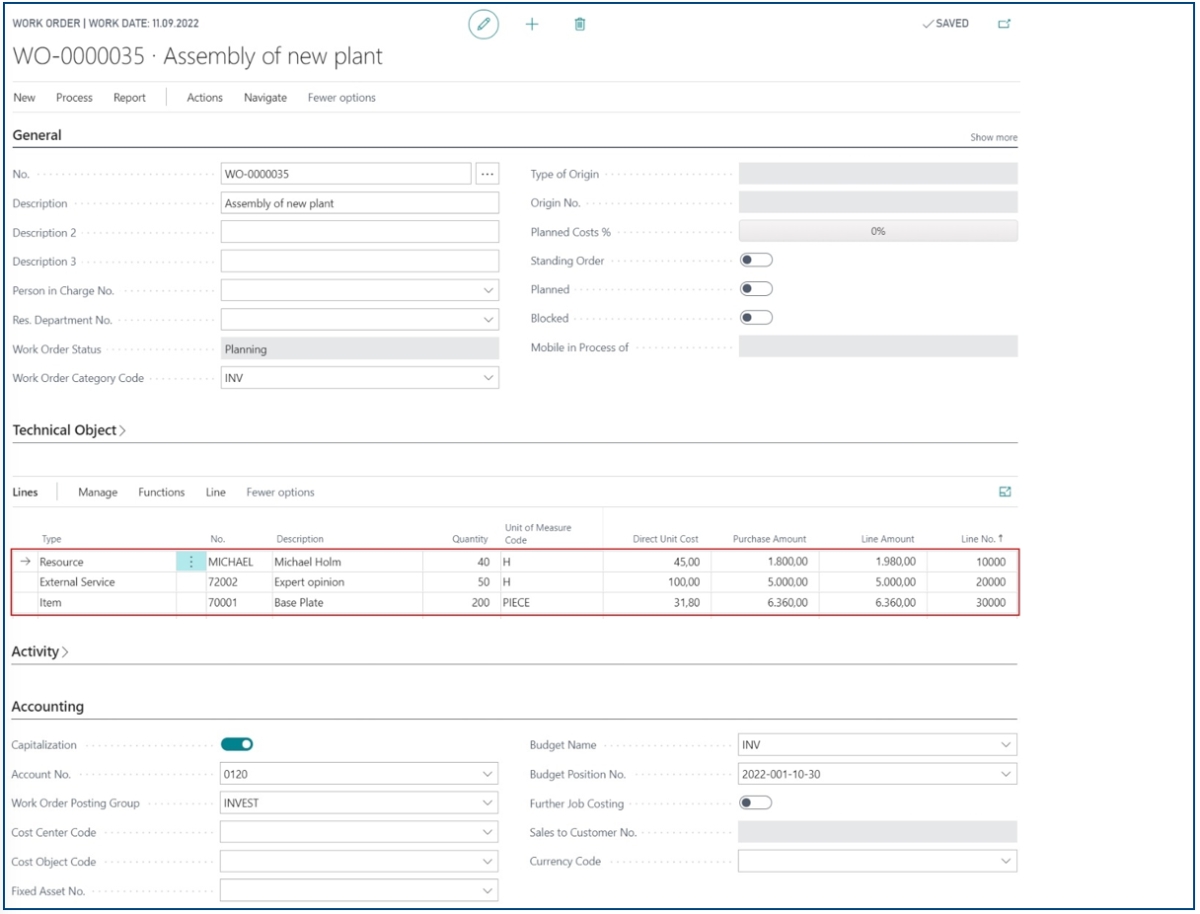Open page in new window icon
Image resolution: width=1200 pixels, height=914 pixels.
click(1005, 24)
